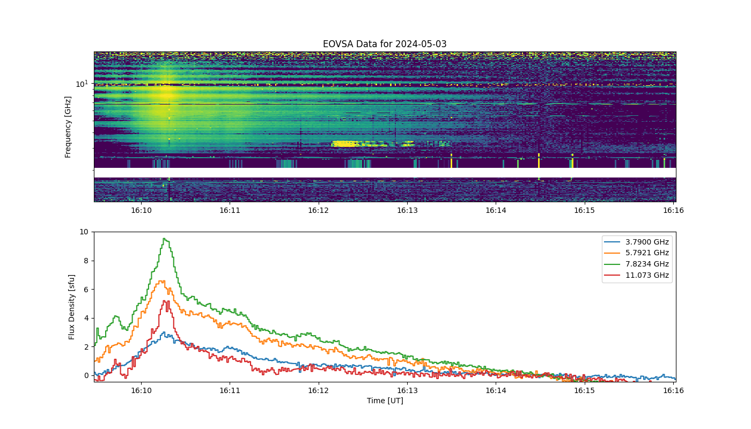Click the plot title EOVSA Data for 2024-05-03
751x429 pixels.
coord(385,44)
